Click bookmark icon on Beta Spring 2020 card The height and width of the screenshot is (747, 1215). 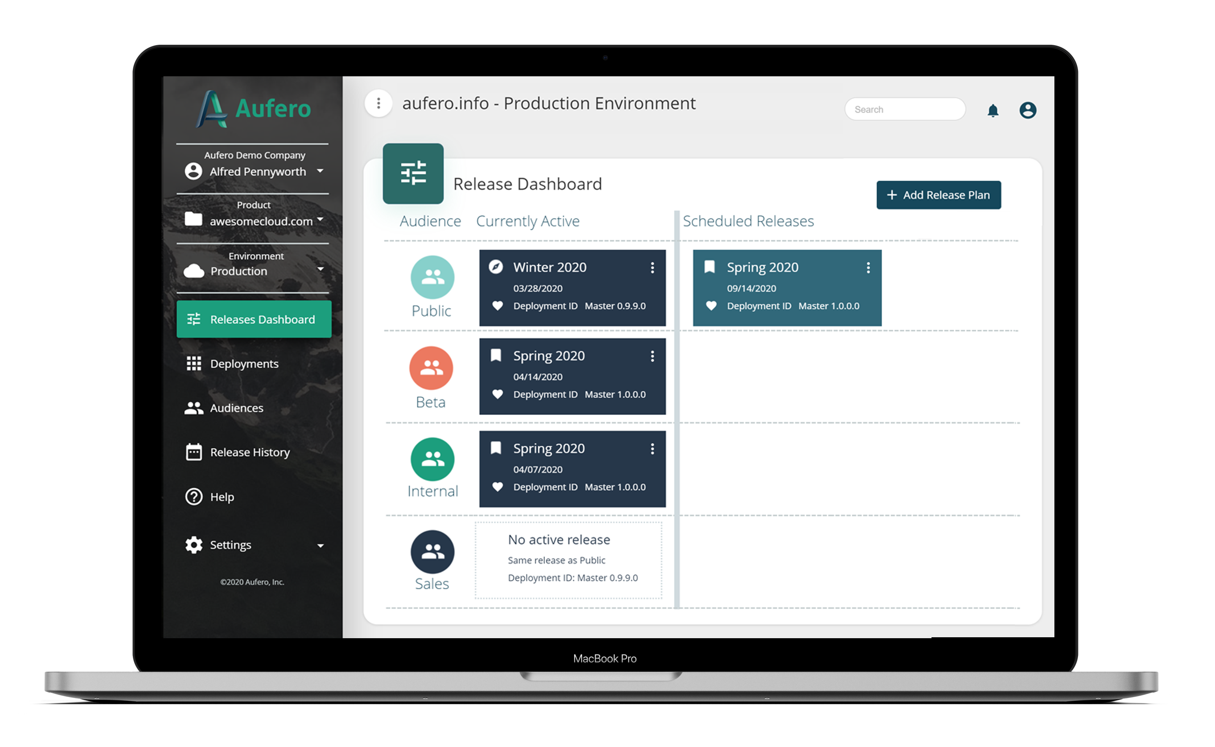click(x=496, y=356)
